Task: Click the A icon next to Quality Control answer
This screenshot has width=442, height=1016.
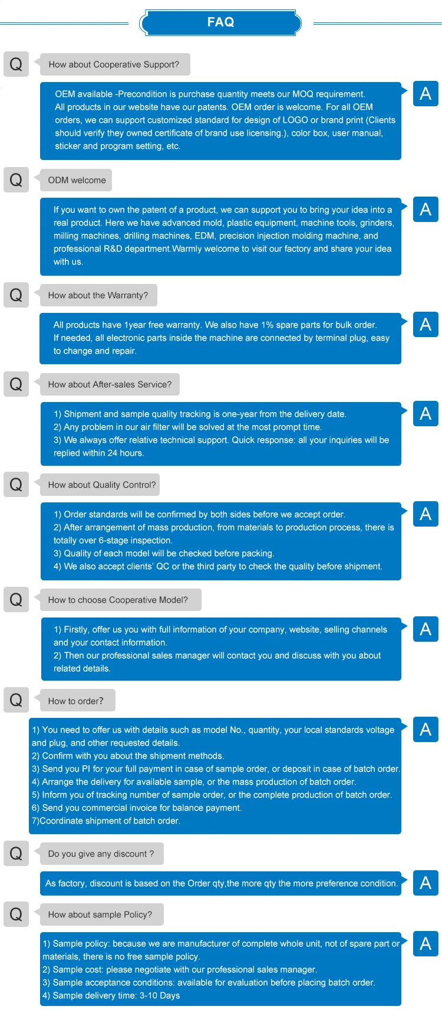Action: click(x=425, y=514)
